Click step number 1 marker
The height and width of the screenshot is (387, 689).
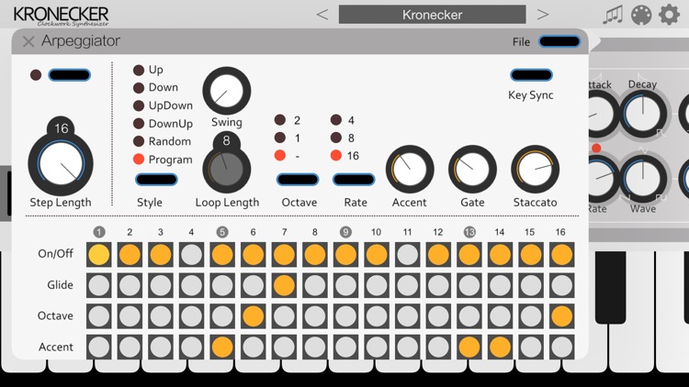[x=99, y=232]
